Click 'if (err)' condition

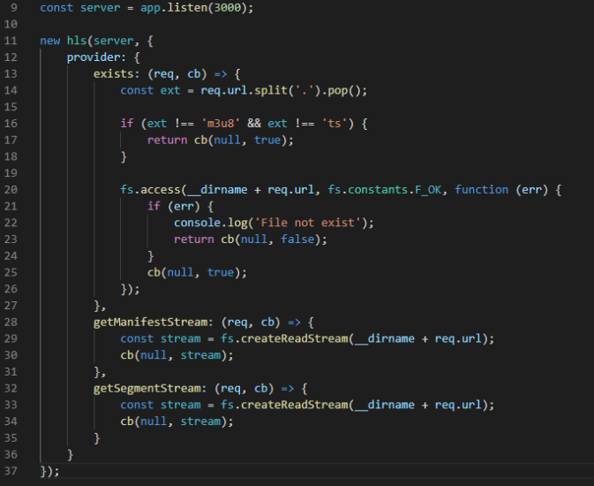[x=174, y=207]
